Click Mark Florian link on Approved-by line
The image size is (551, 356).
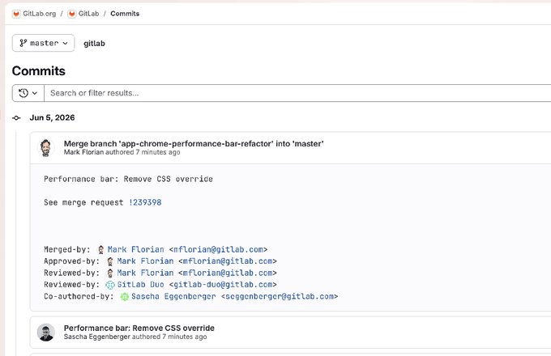point(145,261)
